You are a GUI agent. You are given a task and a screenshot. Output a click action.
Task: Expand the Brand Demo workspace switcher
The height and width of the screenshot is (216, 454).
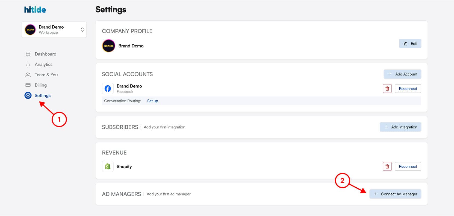coord(82,30)
